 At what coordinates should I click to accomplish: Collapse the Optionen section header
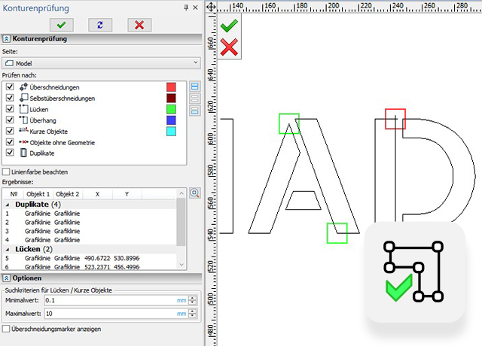coord(6,278)
